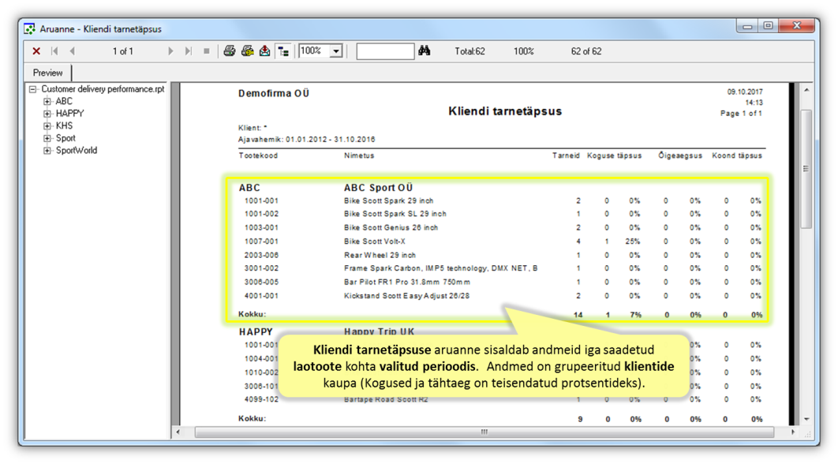The height and width of the screenshot is (464, 838).
Task: Click the "Tootekood" column header
Action: 258,155
